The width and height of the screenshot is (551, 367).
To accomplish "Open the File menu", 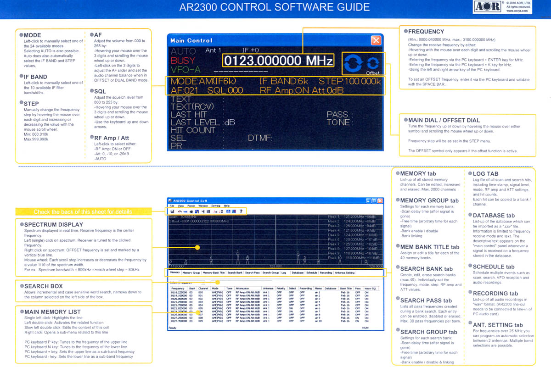I will pos(172,206).
